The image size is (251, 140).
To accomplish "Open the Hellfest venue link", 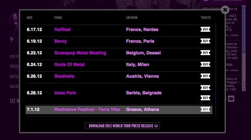I will [x=62, y=29].
